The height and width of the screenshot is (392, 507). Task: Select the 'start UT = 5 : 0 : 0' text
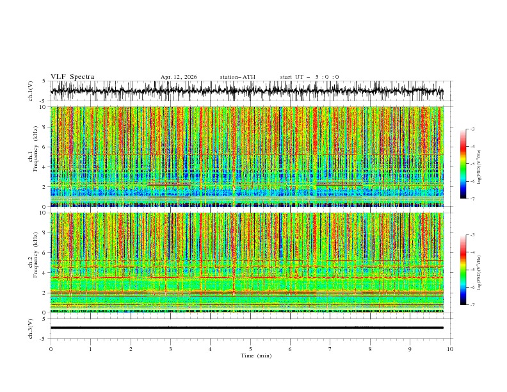pyautogui.click(x=309, y=77)
